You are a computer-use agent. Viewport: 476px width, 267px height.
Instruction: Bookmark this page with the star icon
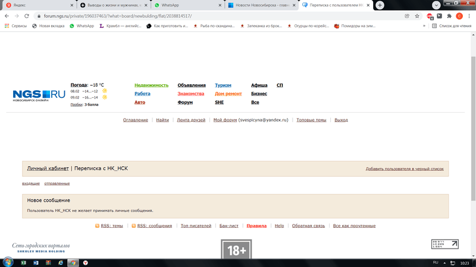417,16
